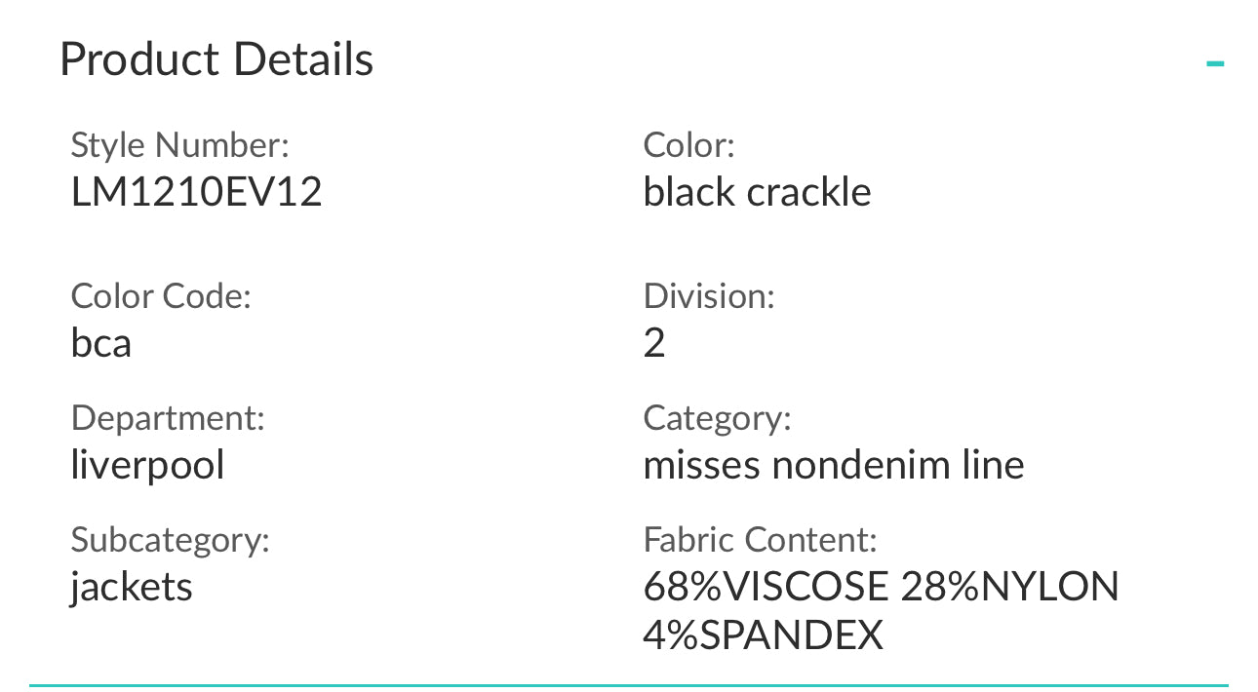Screen dimensions: 1258x692
Task: Select the liverpool department value
Action: 148,465
